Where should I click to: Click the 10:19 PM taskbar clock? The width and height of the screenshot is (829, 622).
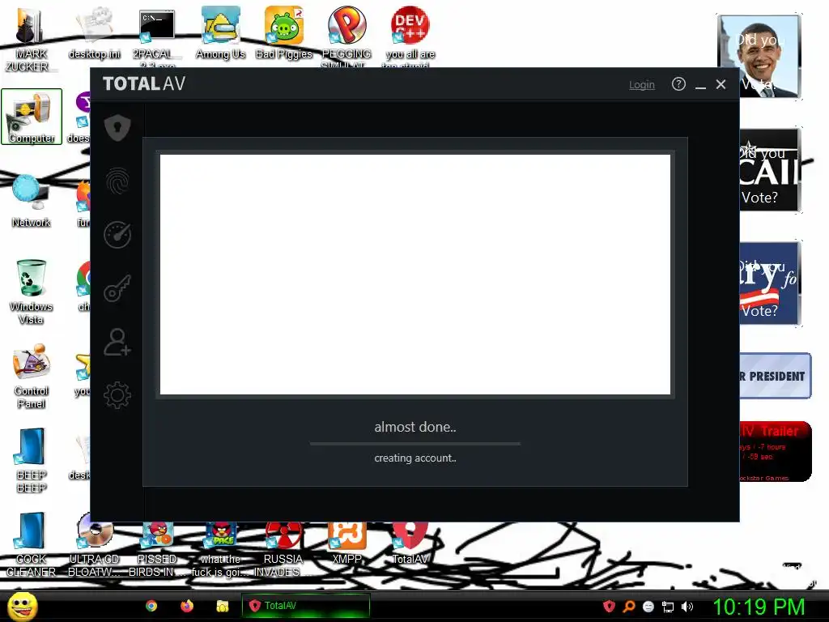coord(759,607)
